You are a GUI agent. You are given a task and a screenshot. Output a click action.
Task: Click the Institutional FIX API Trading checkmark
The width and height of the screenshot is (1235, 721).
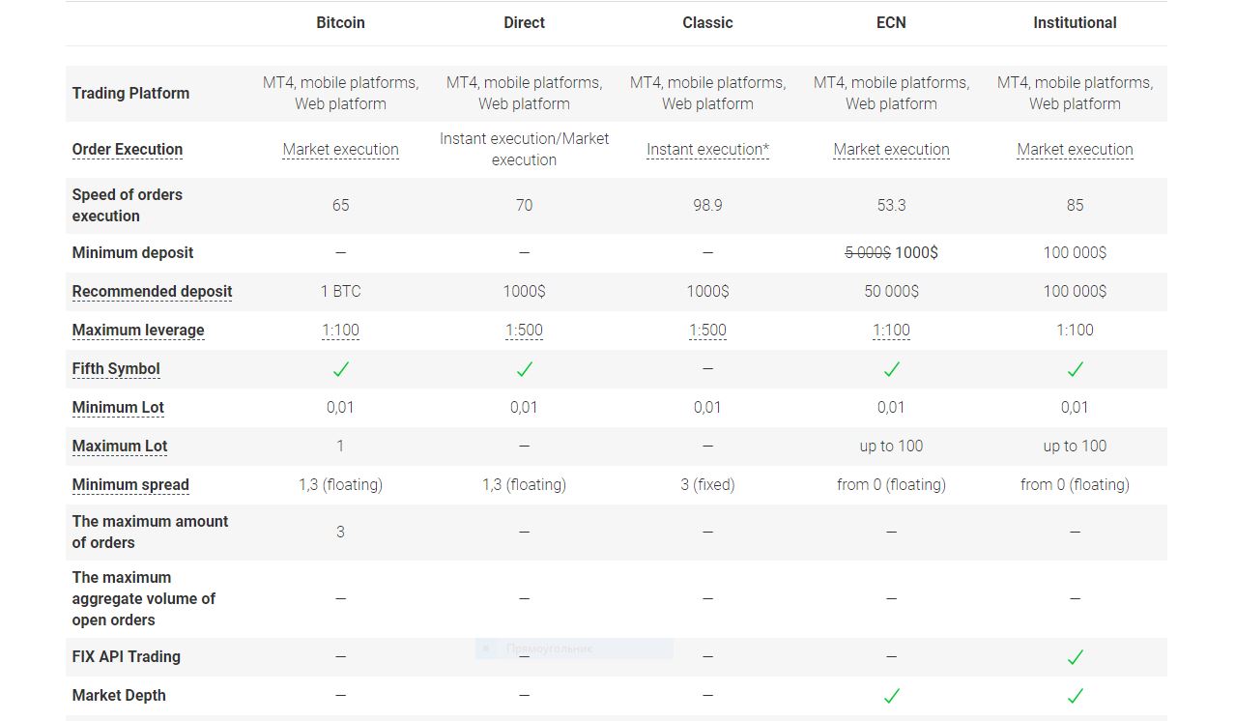pos(1075,657)
